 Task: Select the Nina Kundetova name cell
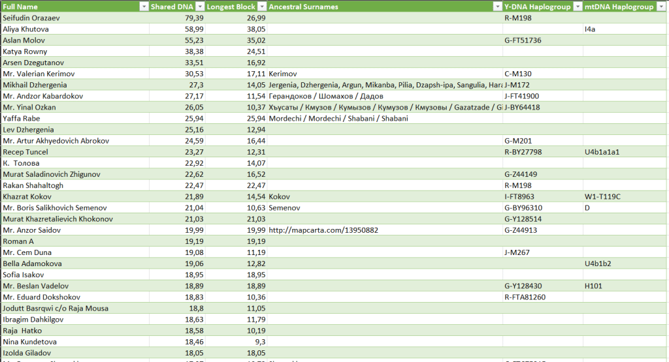[29, 342]
